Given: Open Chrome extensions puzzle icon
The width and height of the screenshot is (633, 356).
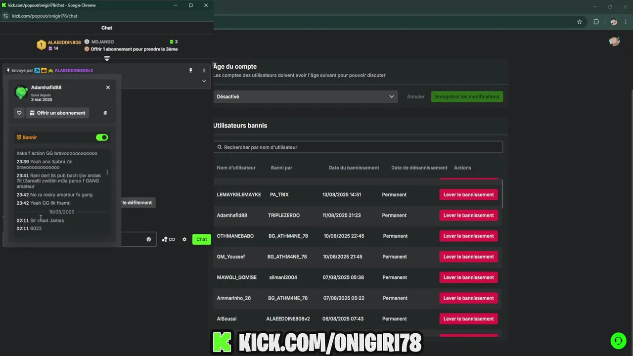Looking at the screenshot, I should tap(596, 22).
